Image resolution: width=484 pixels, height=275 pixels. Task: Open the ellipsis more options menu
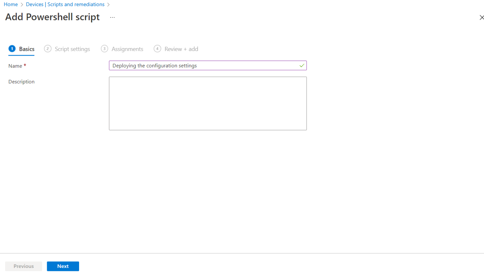click(112, 17)
